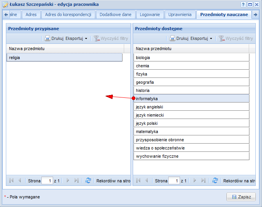
Task: Sort available subjects by Nazwa przedmiotu header
Action: click(191, 49)
